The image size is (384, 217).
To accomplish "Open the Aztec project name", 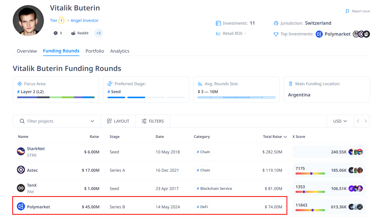I will click(x=32, y=170).
